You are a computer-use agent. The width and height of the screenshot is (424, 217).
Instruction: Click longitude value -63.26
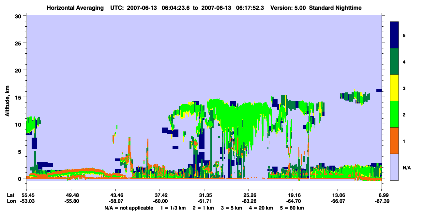pos(249,201)
